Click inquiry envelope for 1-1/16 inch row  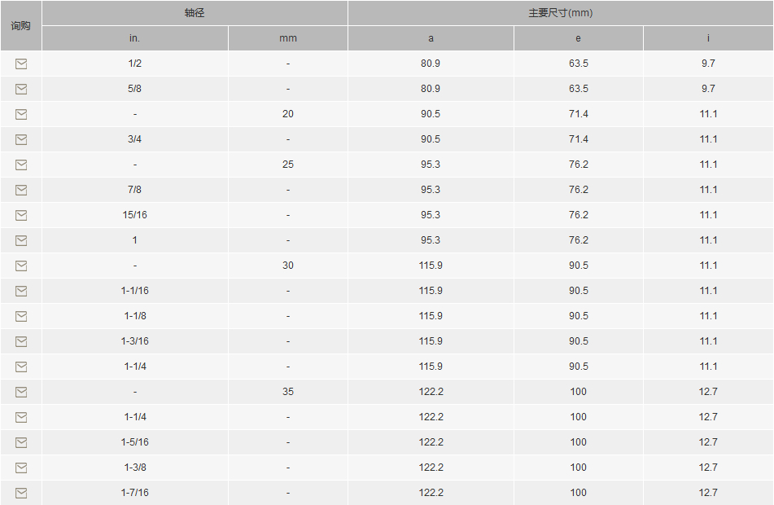point(21,291)
